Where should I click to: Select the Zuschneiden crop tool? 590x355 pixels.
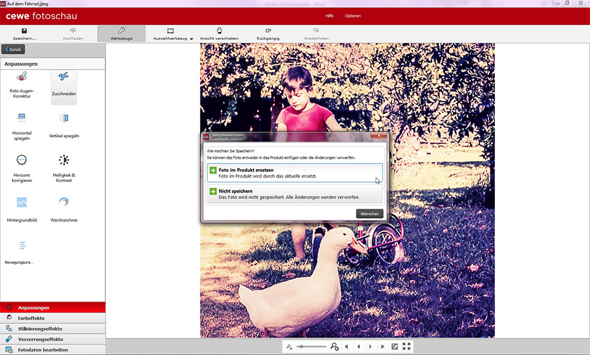(64, 78)
